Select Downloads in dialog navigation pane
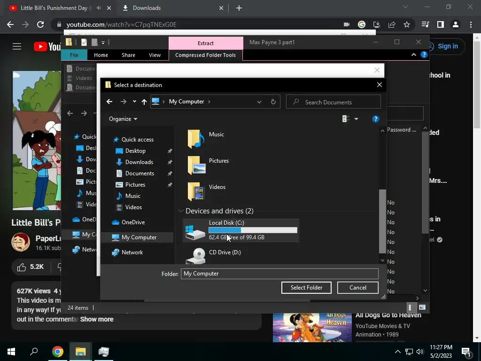 pos(139,162)
